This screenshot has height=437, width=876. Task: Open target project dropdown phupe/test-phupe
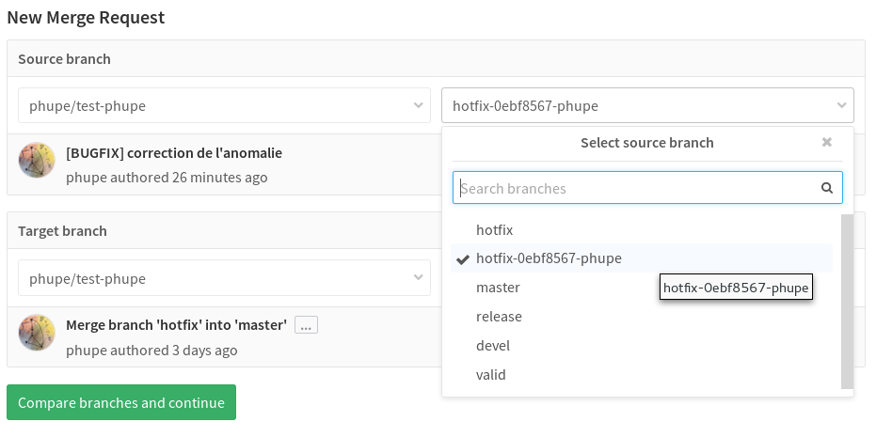[x=224, y=278]
